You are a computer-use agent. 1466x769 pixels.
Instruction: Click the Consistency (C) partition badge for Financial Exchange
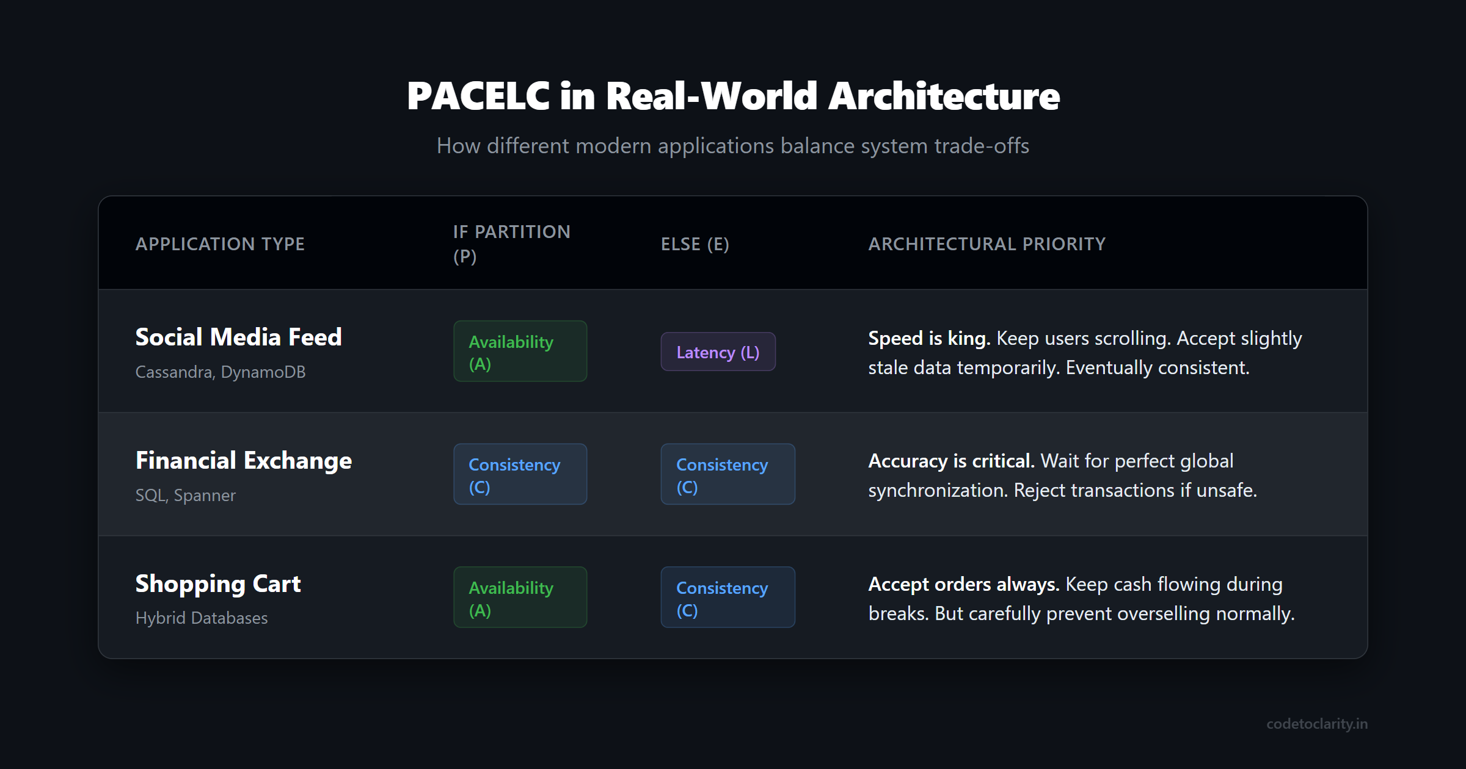(520, 474)
